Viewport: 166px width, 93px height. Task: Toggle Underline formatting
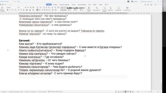[12, 10]
